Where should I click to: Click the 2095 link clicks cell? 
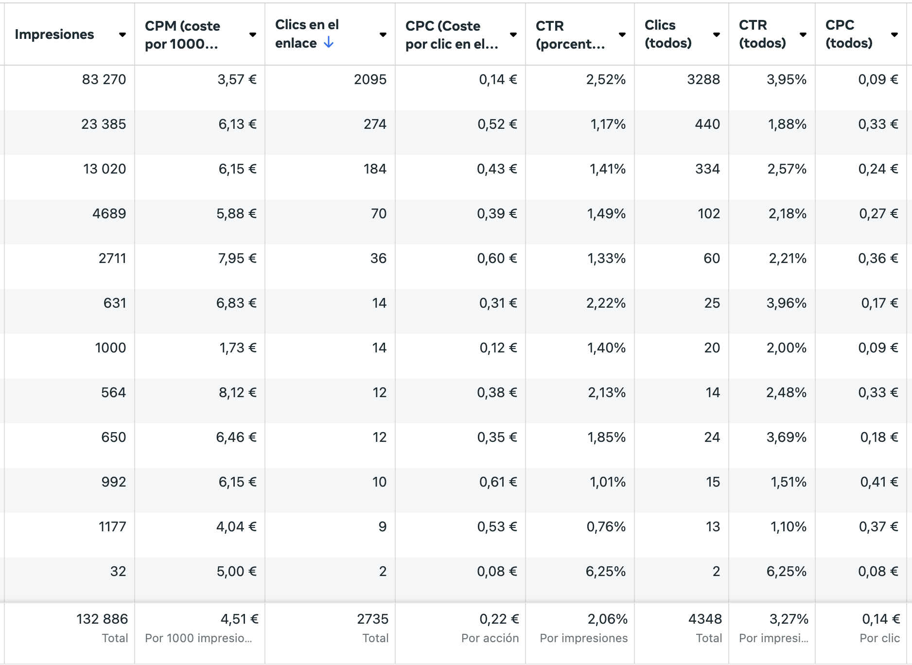tap(370, 80)
